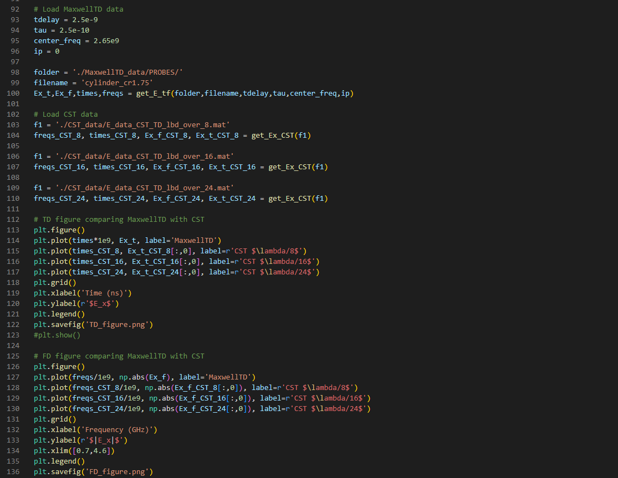Click line number 112 in gutter

point(13,220)
